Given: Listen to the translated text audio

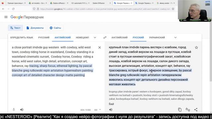Looking at the screenshot, I should tap(111, 109).
